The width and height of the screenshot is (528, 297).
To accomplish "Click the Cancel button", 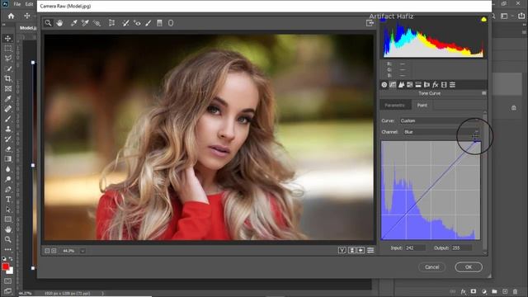I will pos(431,267).
